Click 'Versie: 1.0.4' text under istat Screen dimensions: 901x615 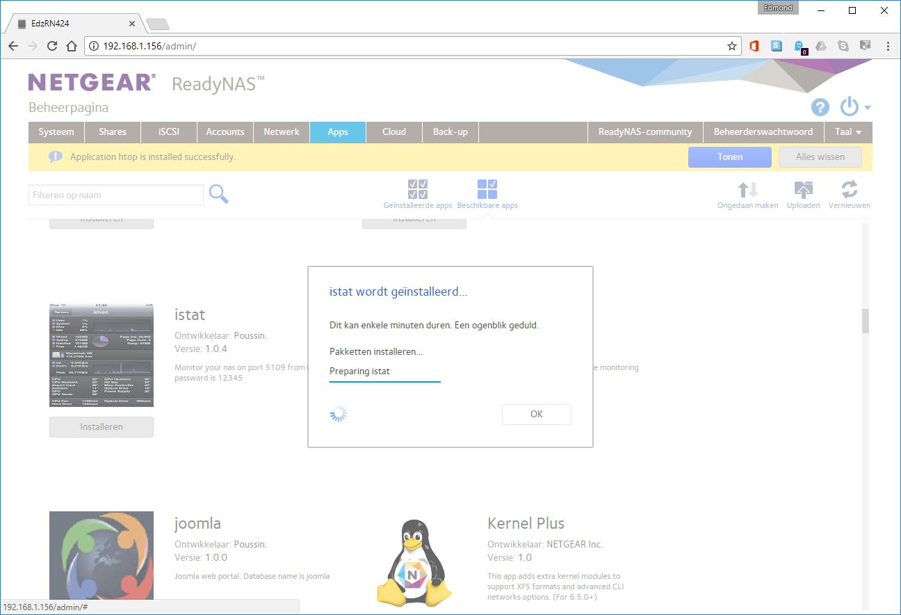coord(201,349)
